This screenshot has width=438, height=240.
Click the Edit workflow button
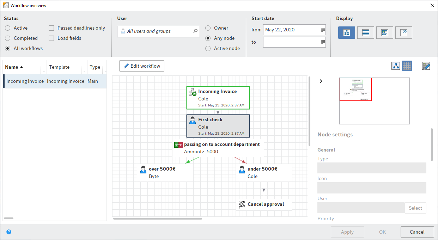[x=142, y=66]
